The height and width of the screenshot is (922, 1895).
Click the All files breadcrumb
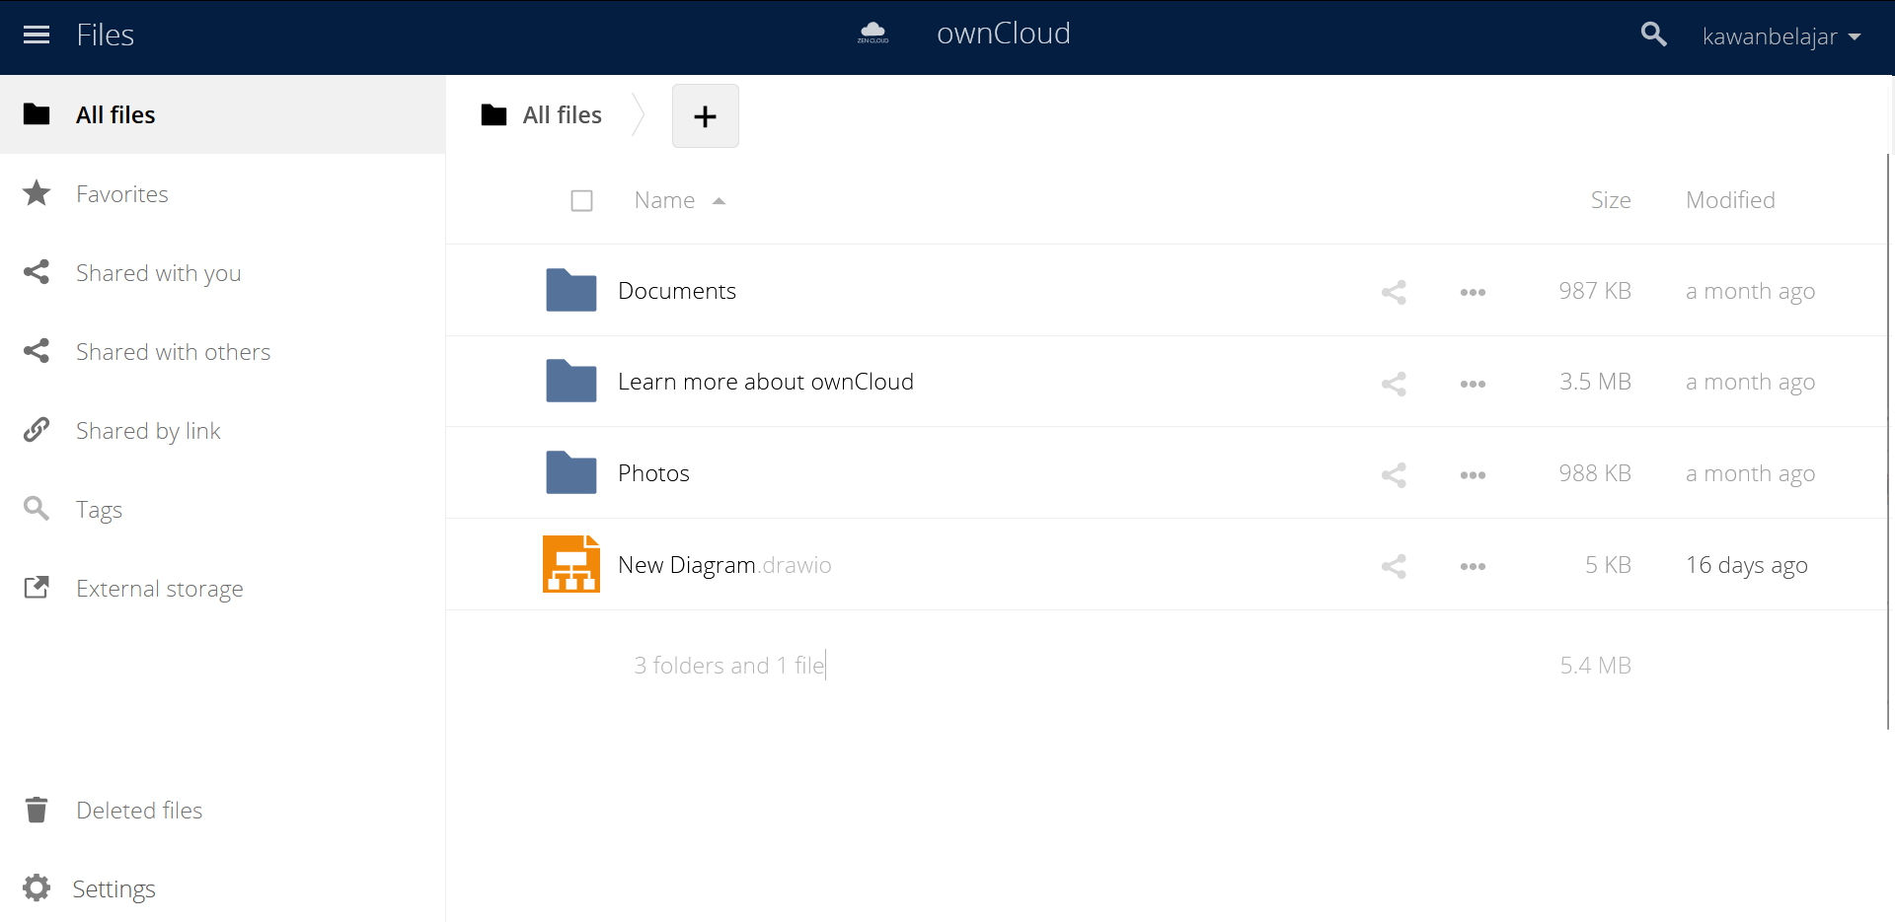(x=562, y=115)
